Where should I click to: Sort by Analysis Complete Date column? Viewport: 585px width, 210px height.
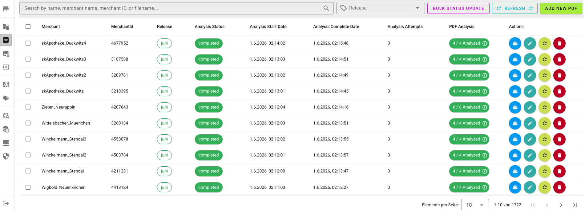(336, 26)
